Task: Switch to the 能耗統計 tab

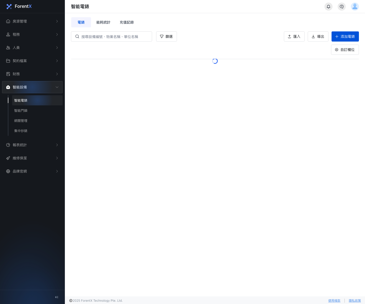Action: click(103, 22)
